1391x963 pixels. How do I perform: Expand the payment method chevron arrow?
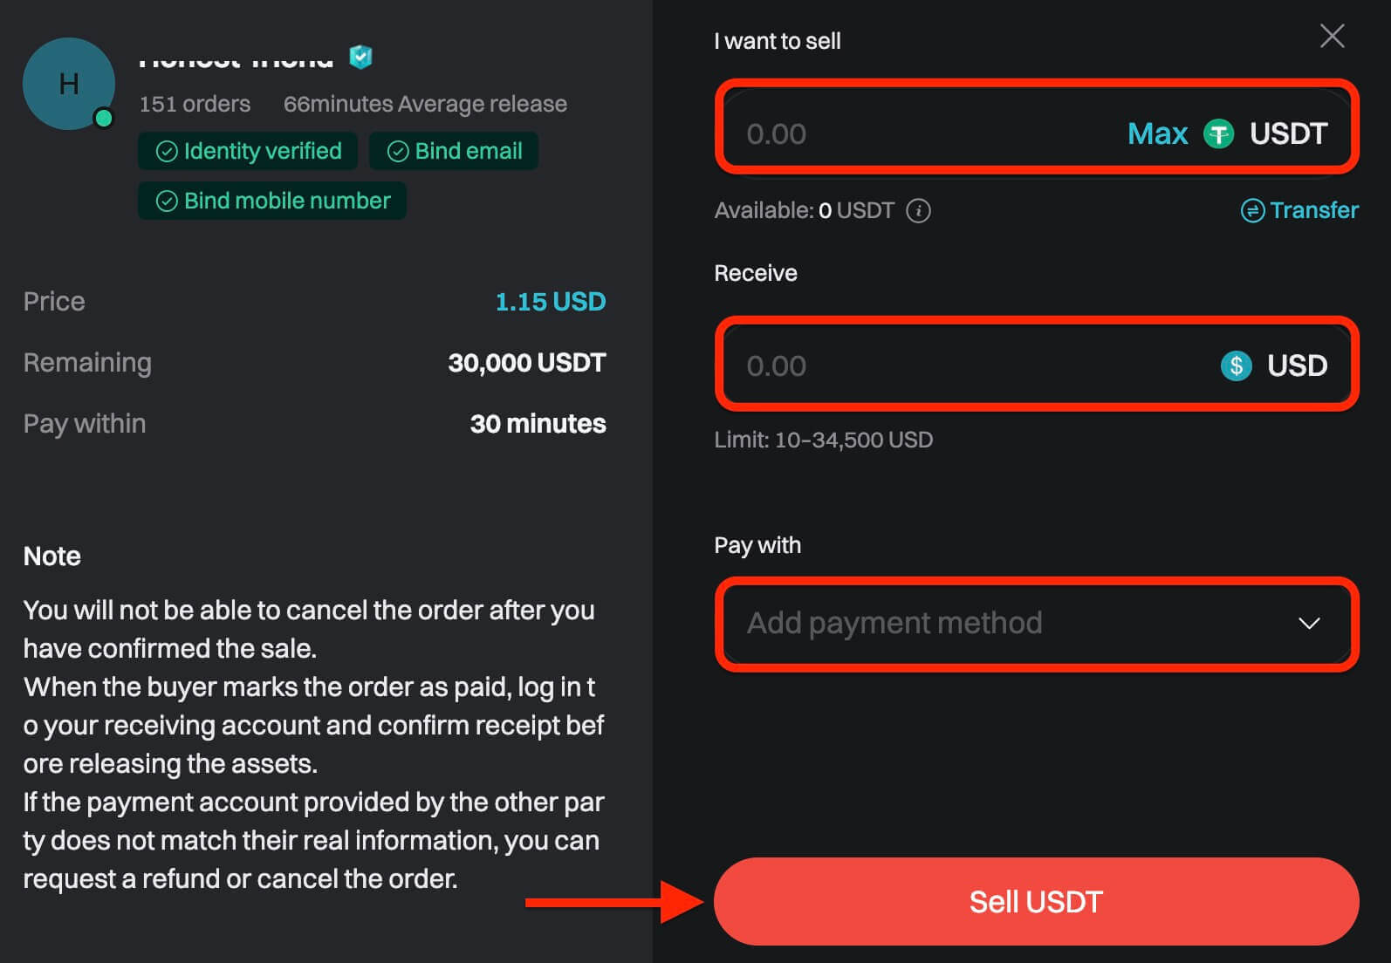pyautogui.click(x=1309, y=623)
